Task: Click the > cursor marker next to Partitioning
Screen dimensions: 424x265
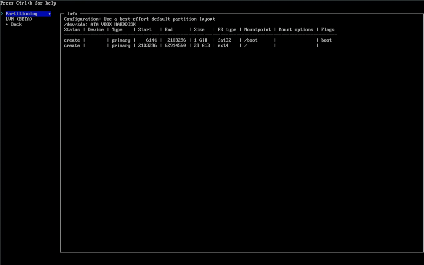Action: click(x=2, y=14)
